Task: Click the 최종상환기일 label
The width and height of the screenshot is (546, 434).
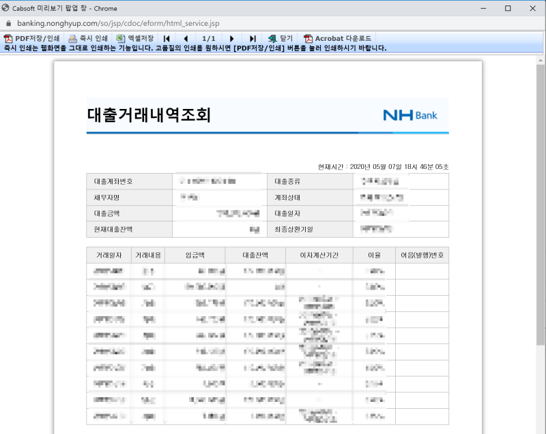Action: 294,230
